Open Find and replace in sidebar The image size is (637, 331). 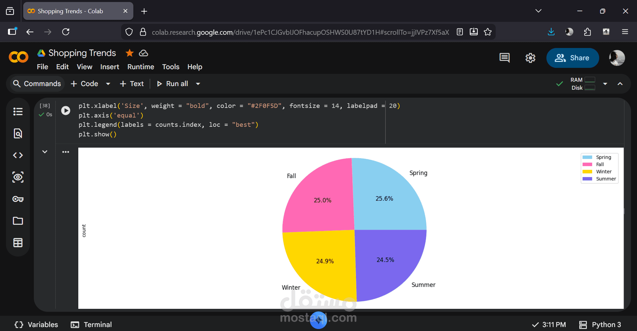click(x=18, y=133)
